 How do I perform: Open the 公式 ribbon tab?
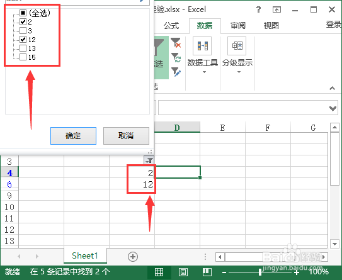(171, 26)
